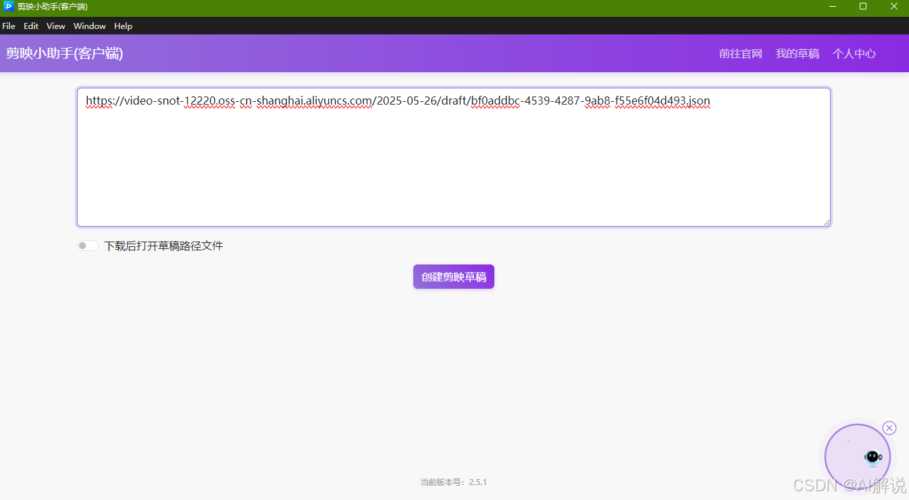Open the Help menu

pos(124,26)
